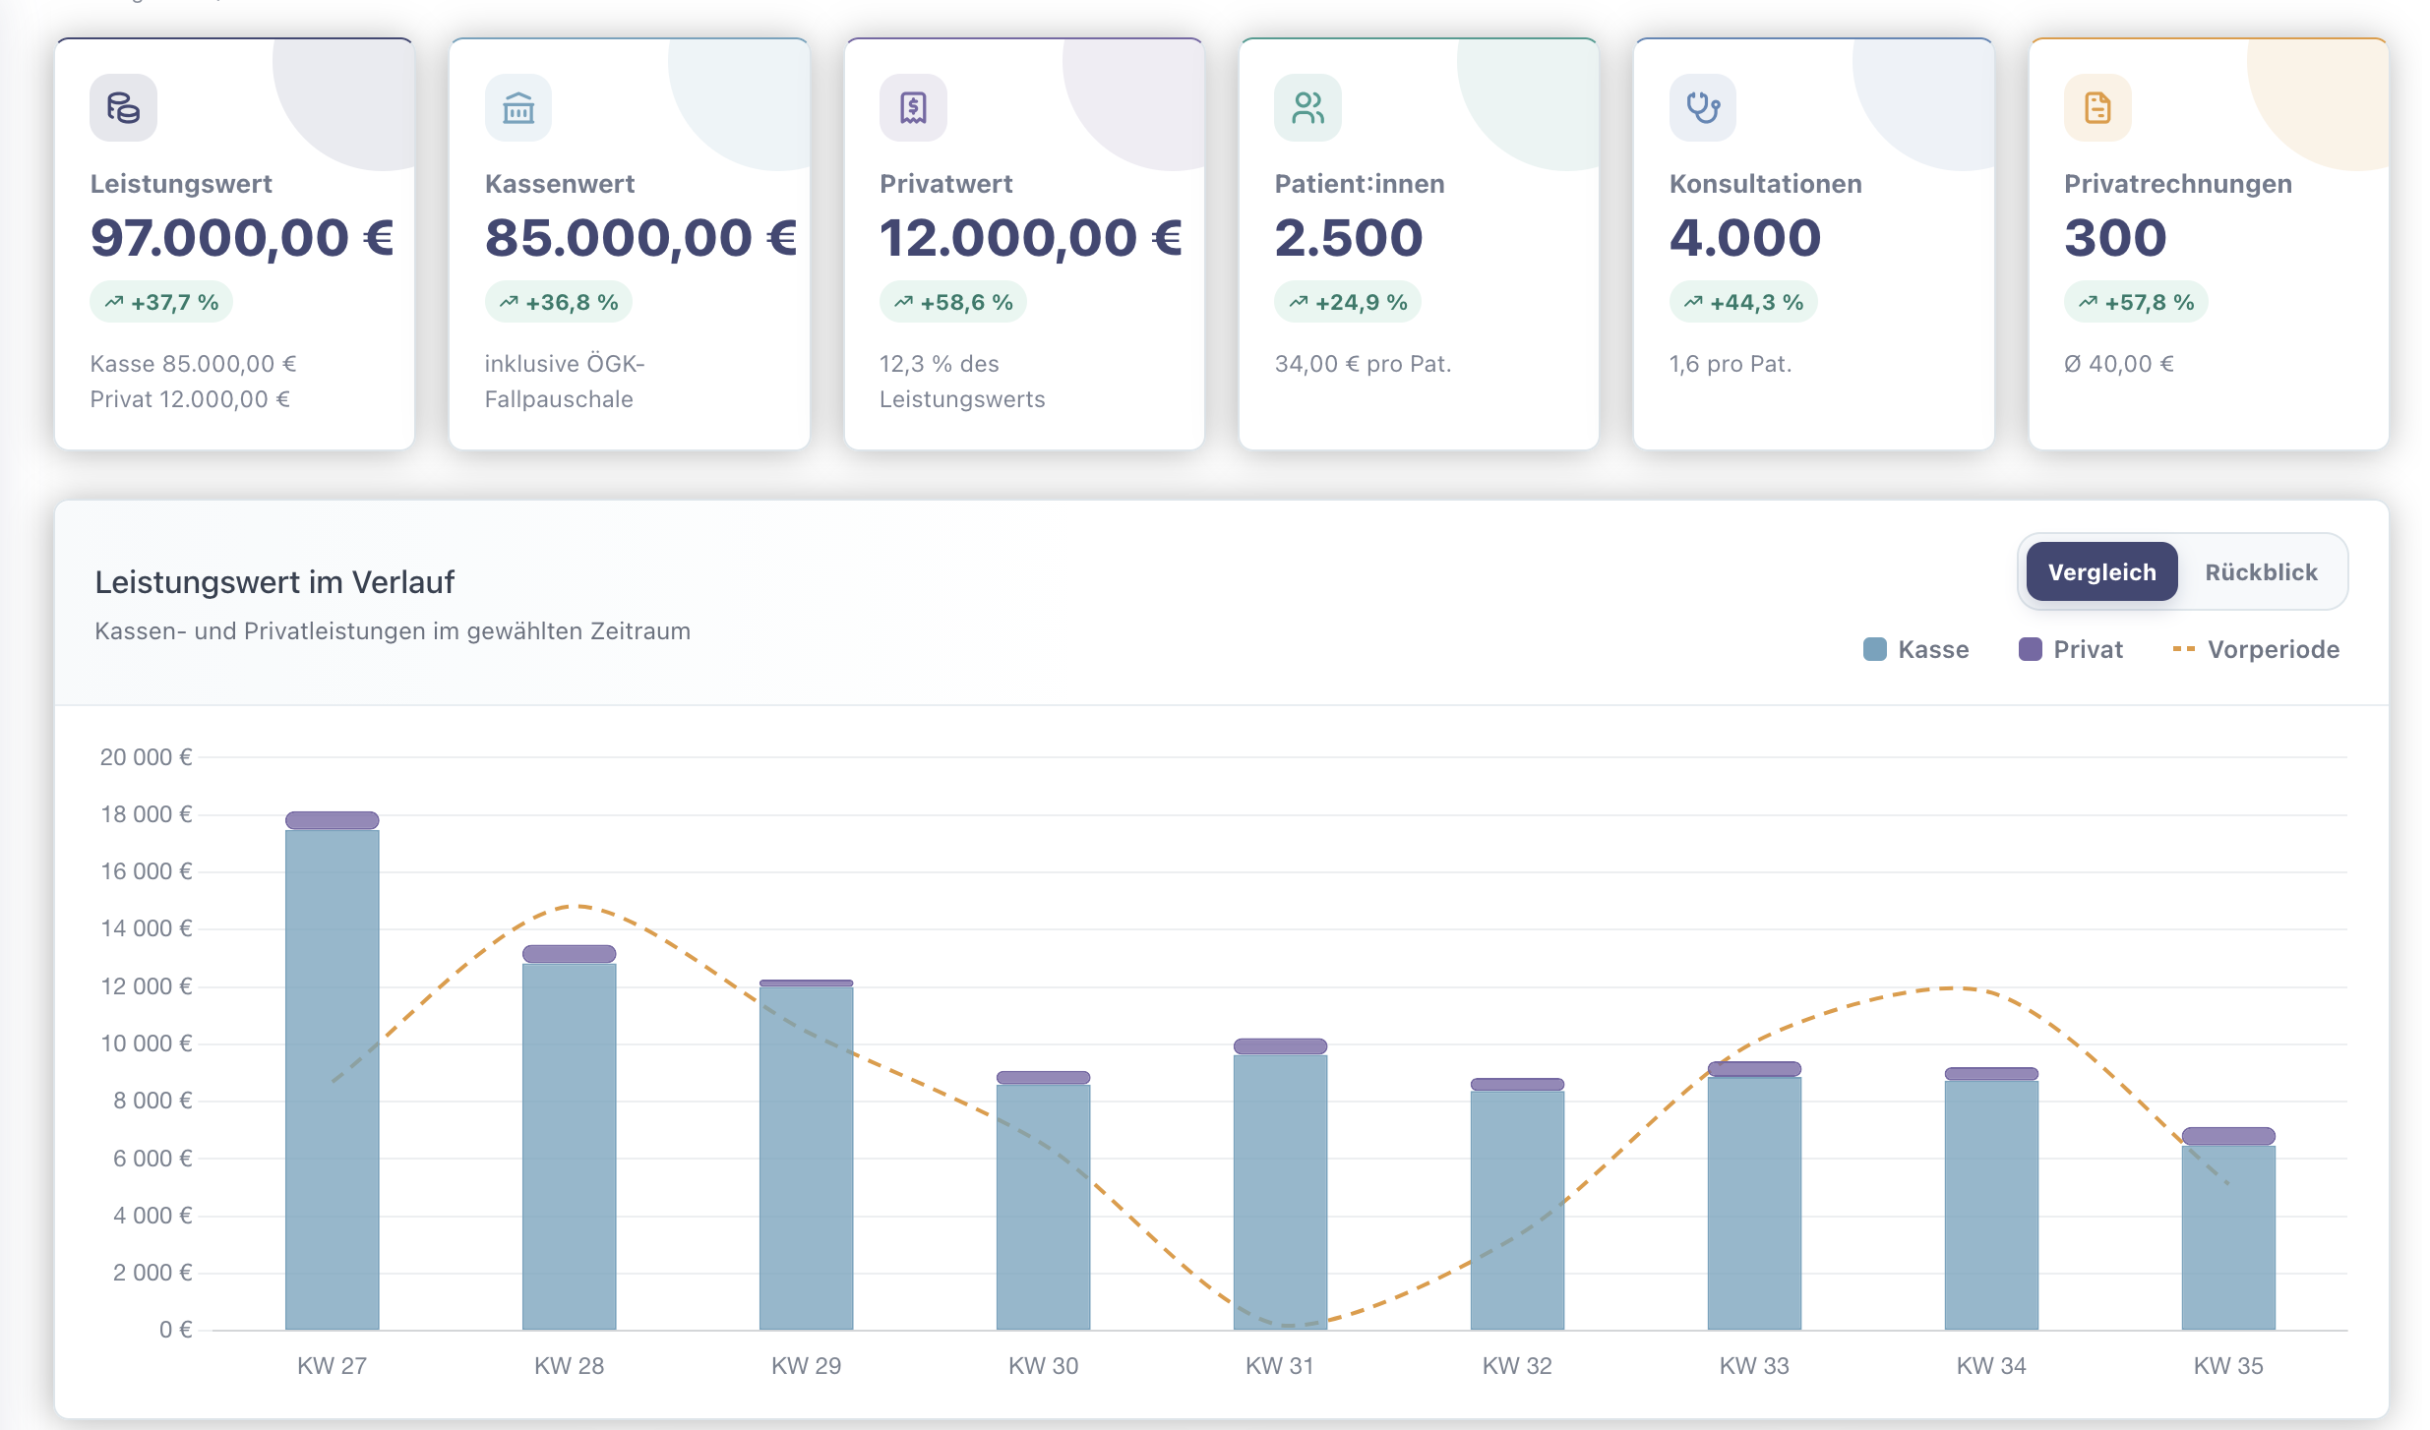Switch chart to Vergleich view
This screenshot has height=1430, width=2430.
tap(2102, 571)
